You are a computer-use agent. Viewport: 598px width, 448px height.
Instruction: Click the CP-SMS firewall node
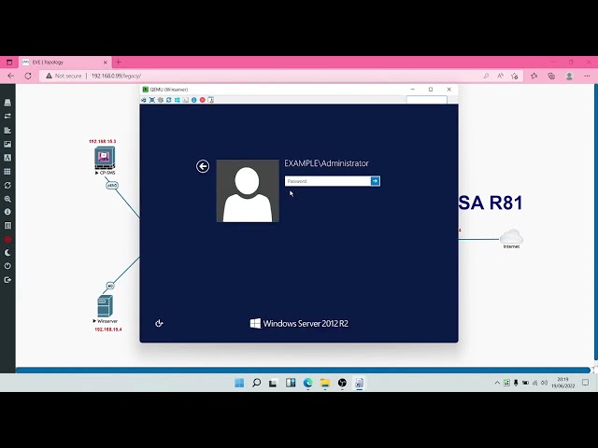[105, 158]
